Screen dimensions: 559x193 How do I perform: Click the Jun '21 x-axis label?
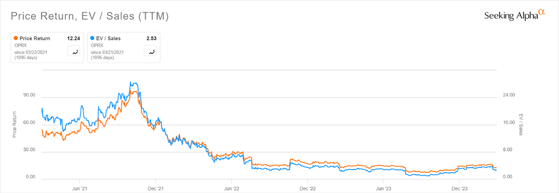80,188
